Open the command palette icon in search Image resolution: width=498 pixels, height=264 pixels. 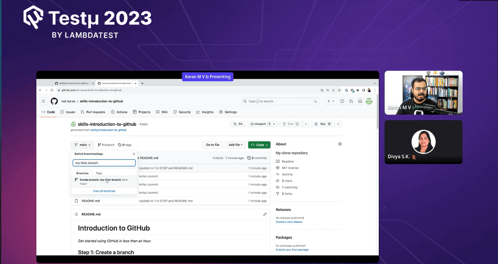point(316,101)
